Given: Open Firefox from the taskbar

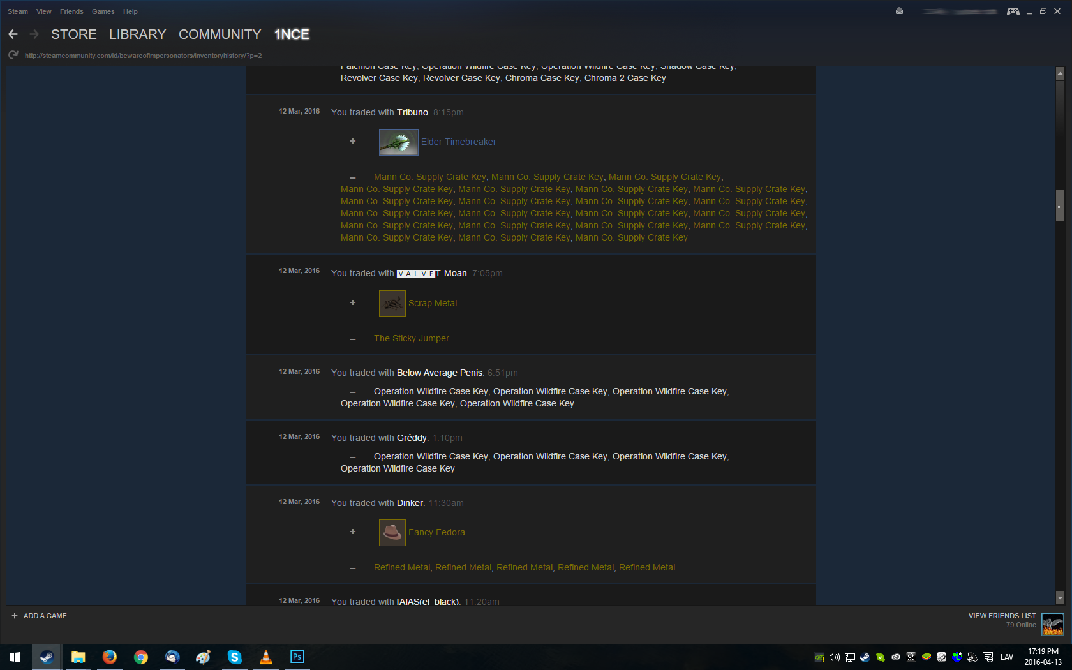Looking at the screenshot, I should 110,657.
